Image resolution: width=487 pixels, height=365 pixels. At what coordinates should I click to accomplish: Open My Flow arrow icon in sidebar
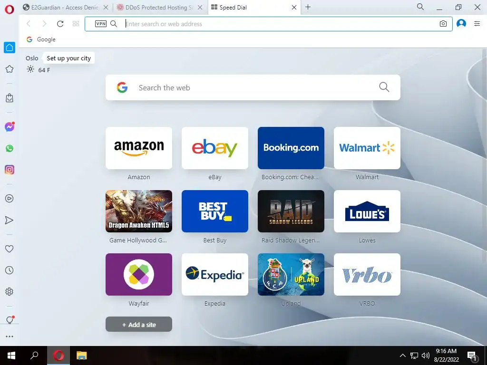pos(10,220)
